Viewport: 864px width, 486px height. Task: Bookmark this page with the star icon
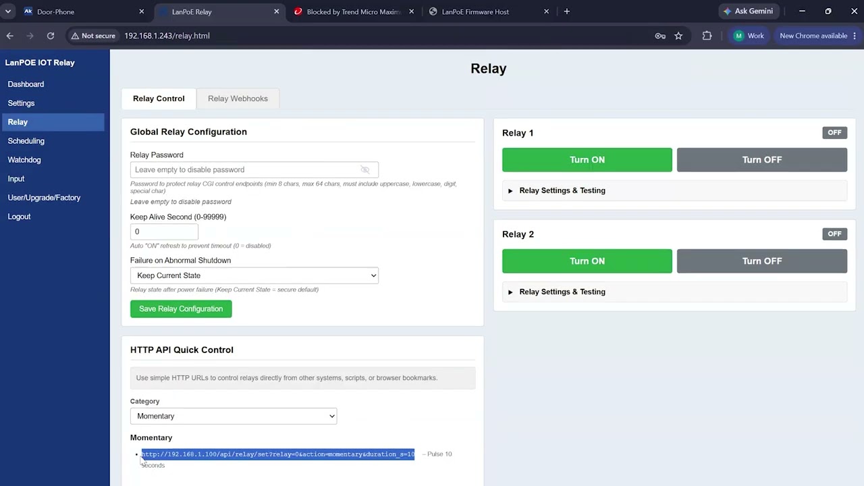pos(678,36)
